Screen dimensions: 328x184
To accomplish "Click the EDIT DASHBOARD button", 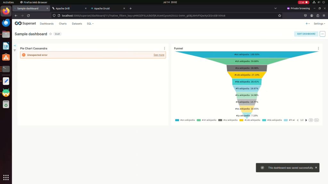I will tap(306, 34).
